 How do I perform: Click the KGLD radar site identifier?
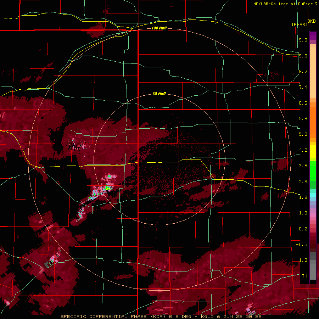coord(207,317)
